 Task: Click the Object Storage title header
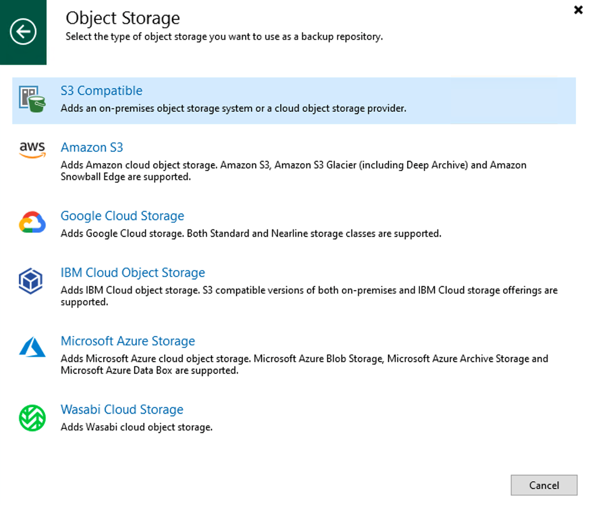tap(122, 18)
